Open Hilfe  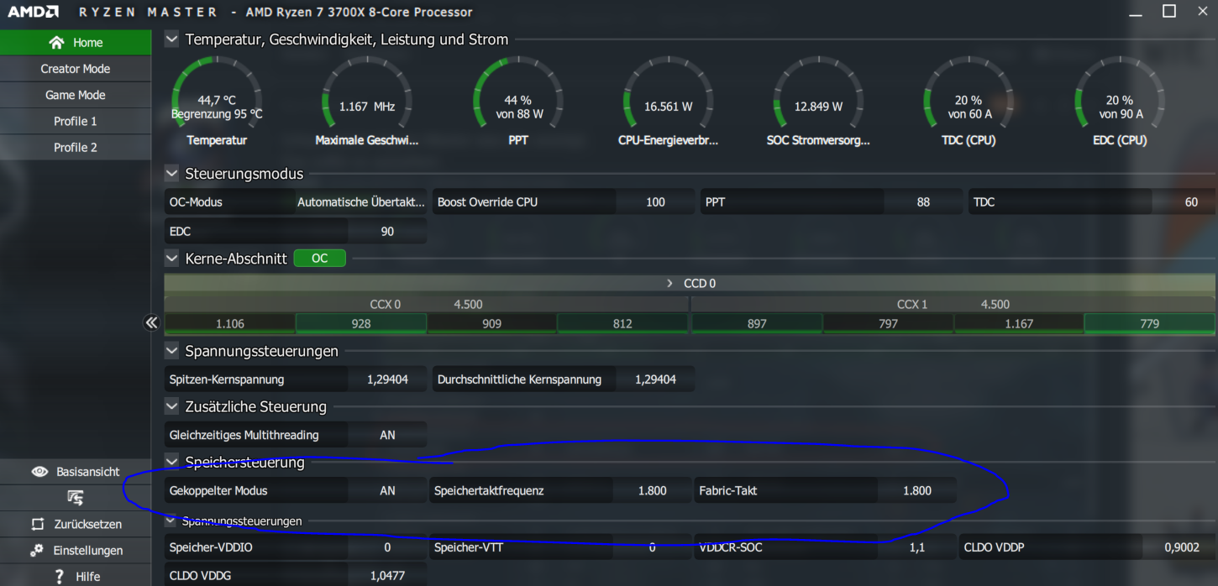[x=76, y=576]
